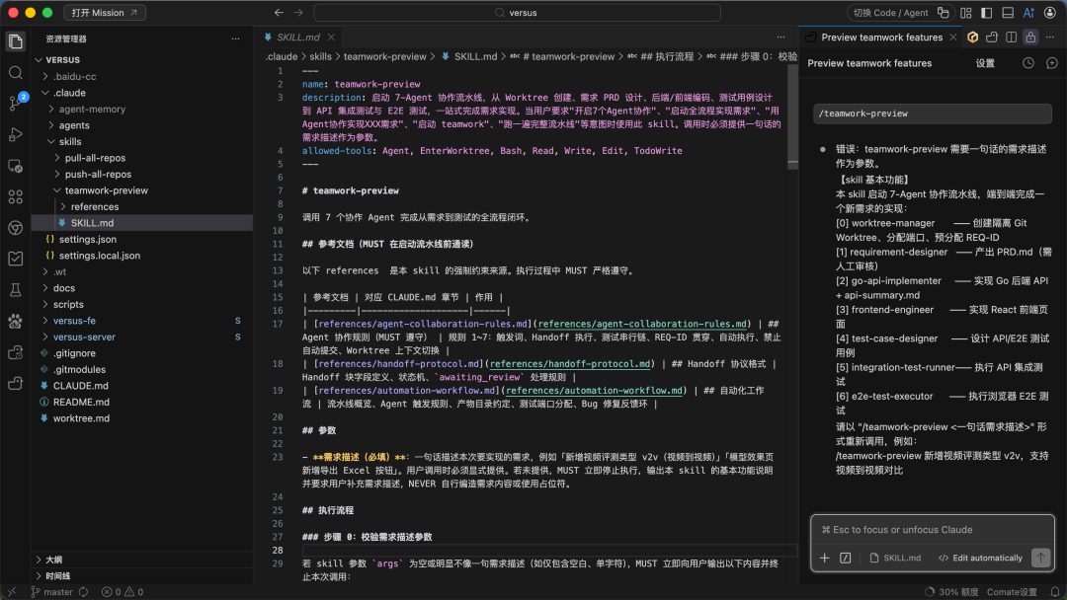This screenshot has width=1067, height=600.
Task: Click the 30% 额度 quota indicator
Action: point(951,592)
